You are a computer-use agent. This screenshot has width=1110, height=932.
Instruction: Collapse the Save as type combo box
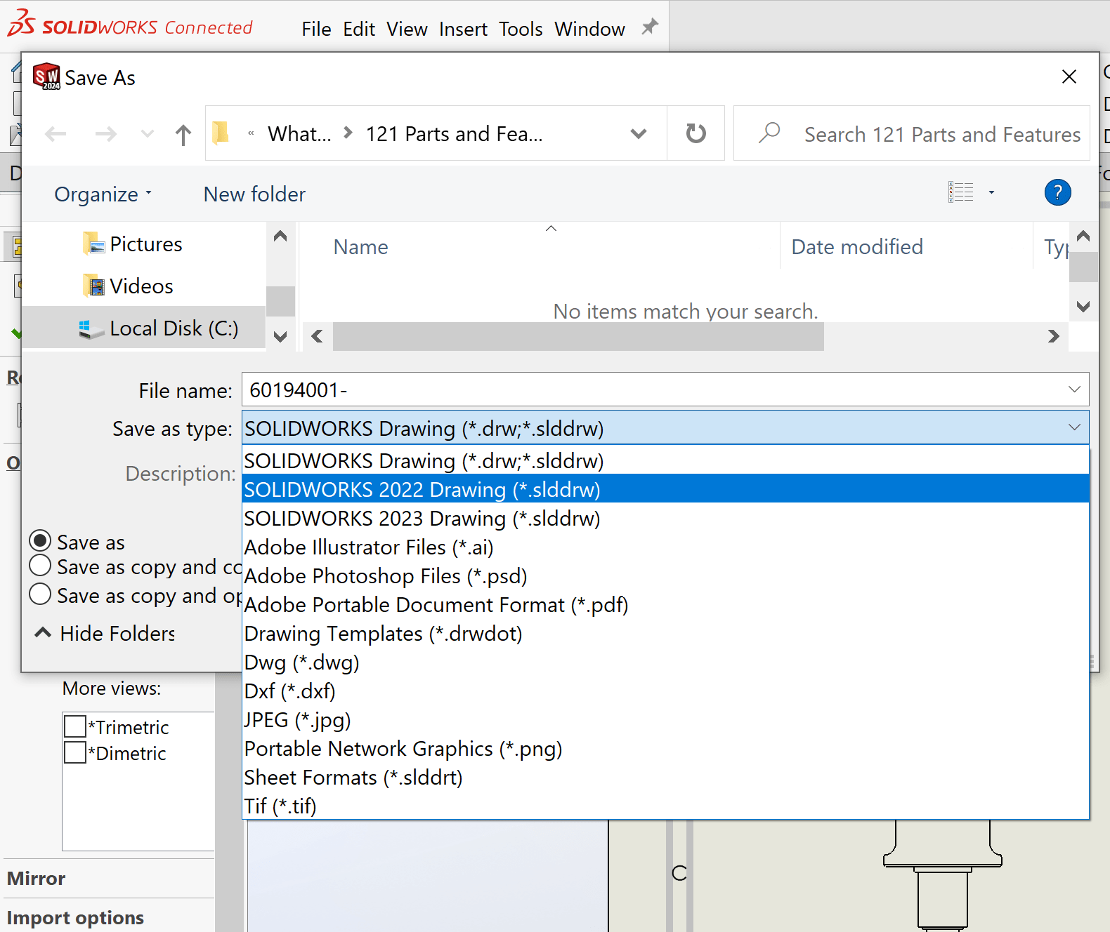[x=1074, y=427]
